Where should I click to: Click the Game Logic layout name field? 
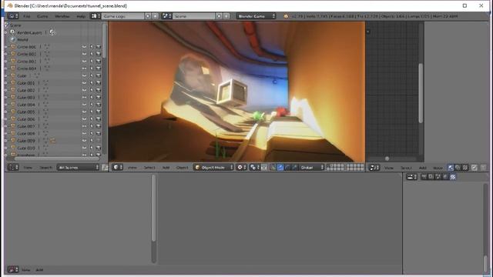coord(122,16)
